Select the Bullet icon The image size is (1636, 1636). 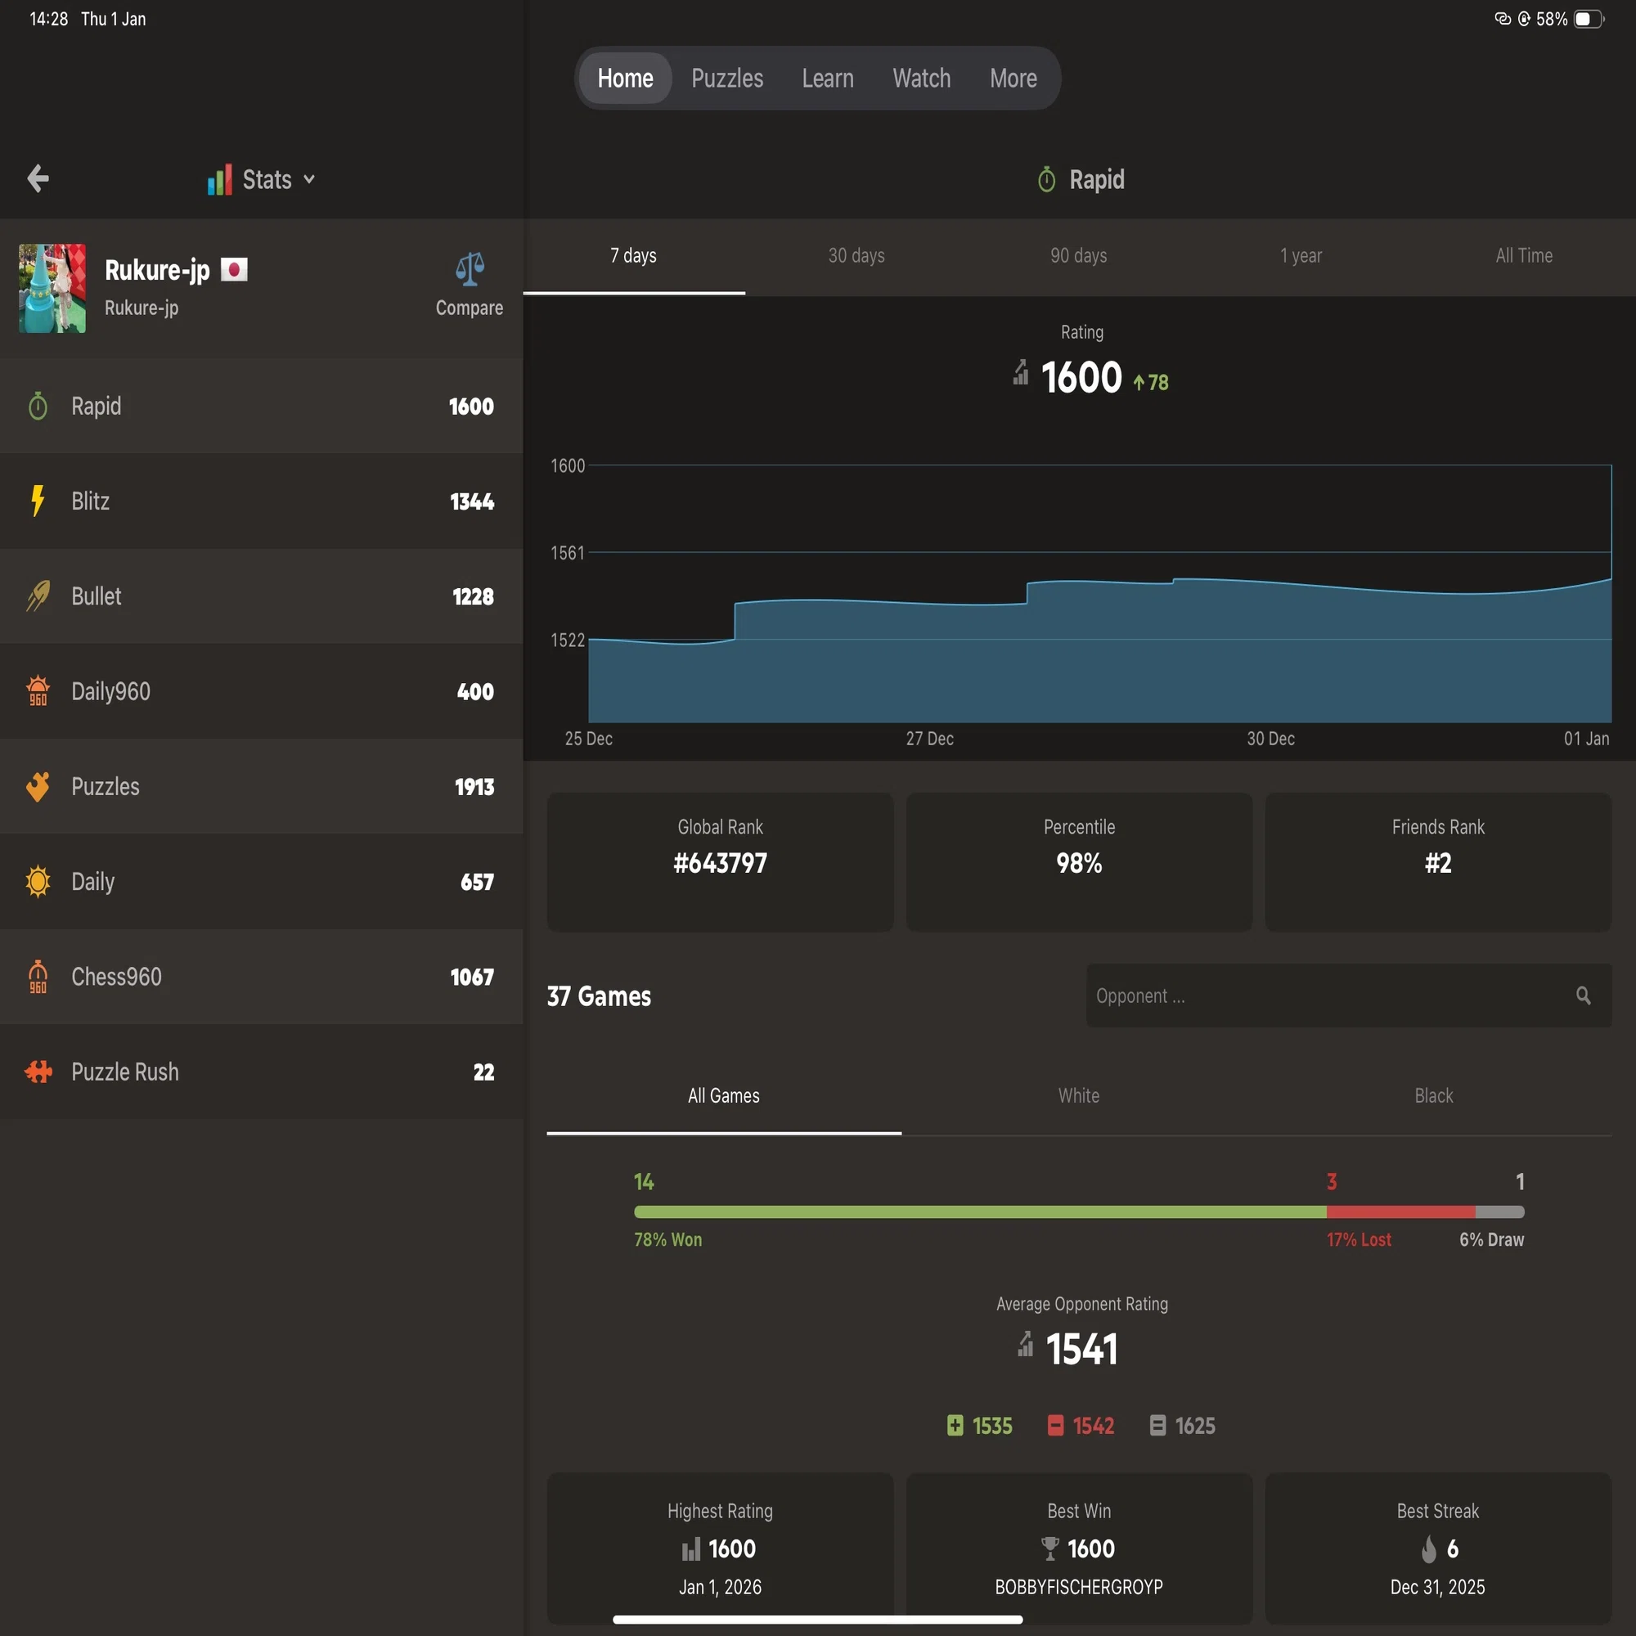click(x=38, y=596)
